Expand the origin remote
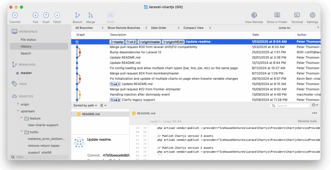This screenshot has width=331, height=170. tap(18, 104)
